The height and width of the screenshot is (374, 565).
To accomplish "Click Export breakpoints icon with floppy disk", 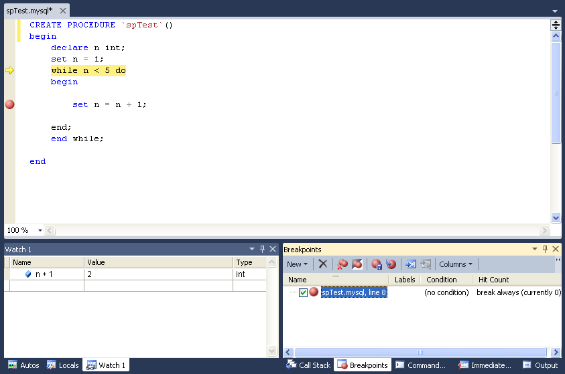I will [377, 264].
